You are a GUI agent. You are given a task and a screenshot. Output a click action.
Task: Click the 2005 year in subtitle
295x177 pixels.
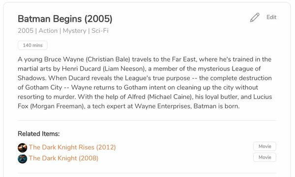point(26,30)
